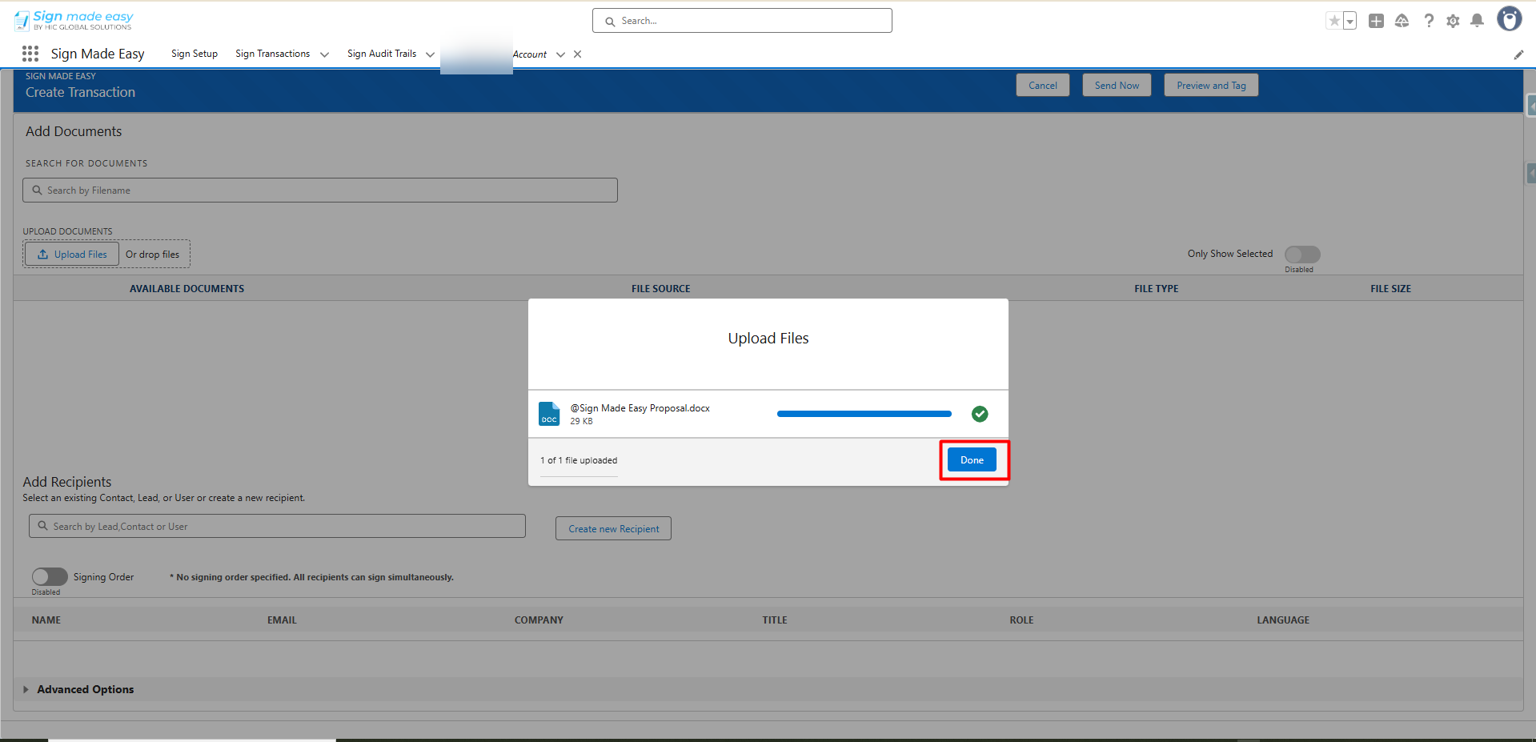Screen dimensions: 1536x742
Task: Expand the Advanced Options section
Action: pos(26,689)
